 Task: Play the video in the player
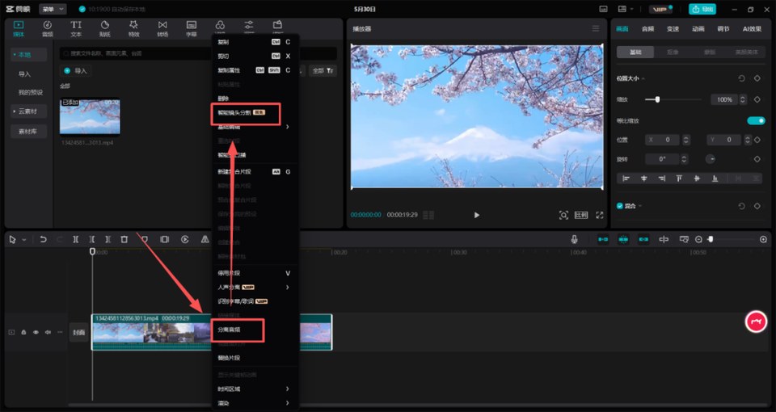click(x=477, y=215)
